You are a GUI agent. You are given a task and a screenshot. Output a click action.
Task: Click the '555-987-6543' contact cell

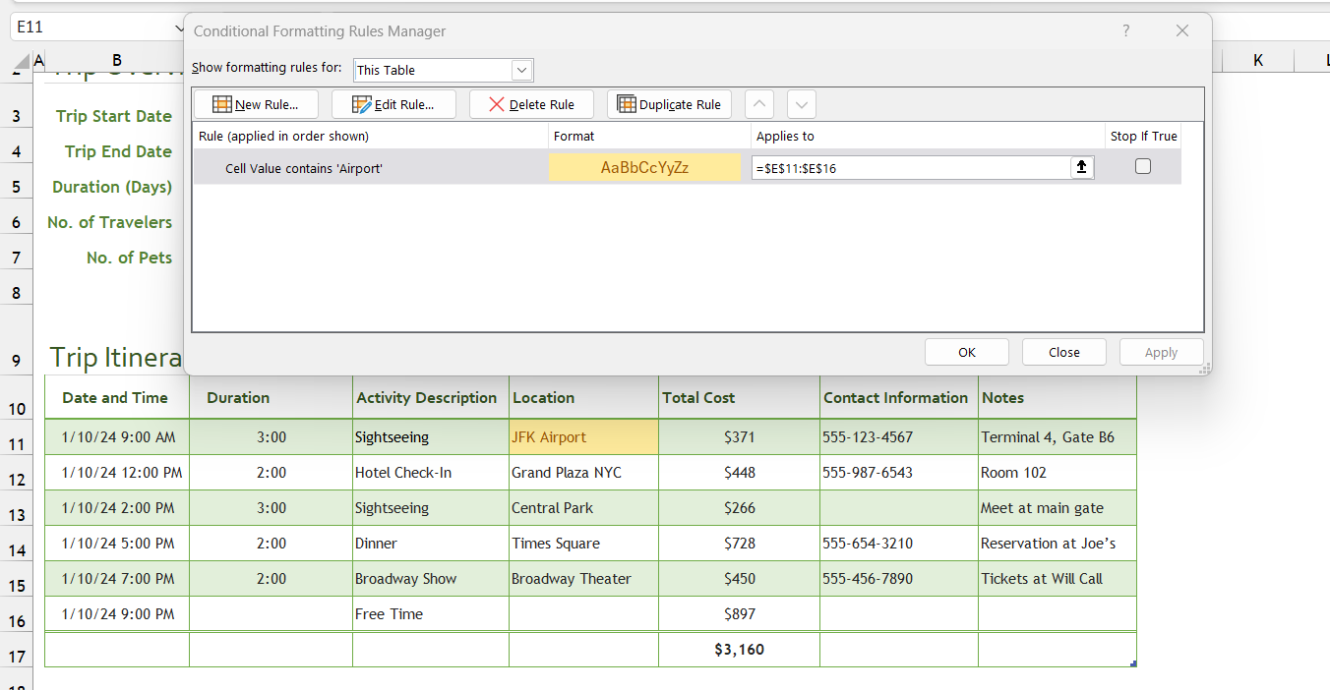899,473
